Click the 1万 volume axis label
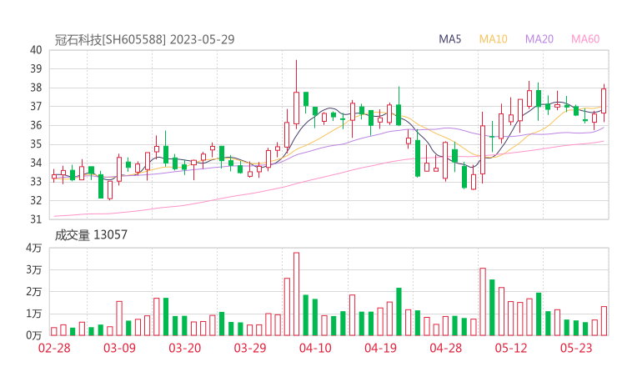 pos(34,314)
